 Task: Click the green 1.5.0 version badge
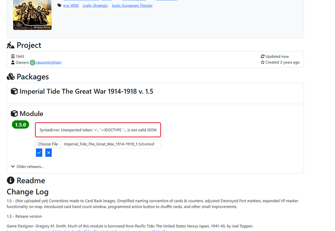[x=21, y=125]
